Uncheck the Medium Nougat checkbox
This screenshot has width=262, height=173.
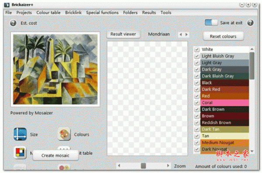197,142
